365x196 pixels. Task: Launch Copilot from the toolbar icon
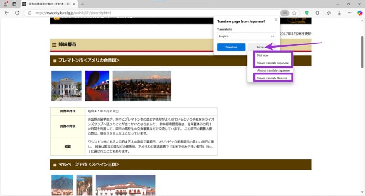tap(359, 13)
